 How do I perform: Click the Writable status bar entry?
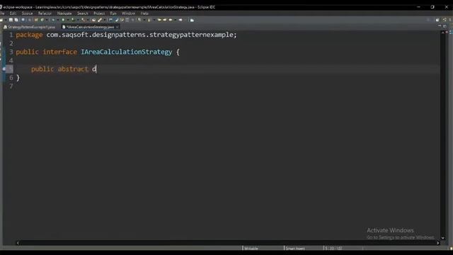pos(251,249)
